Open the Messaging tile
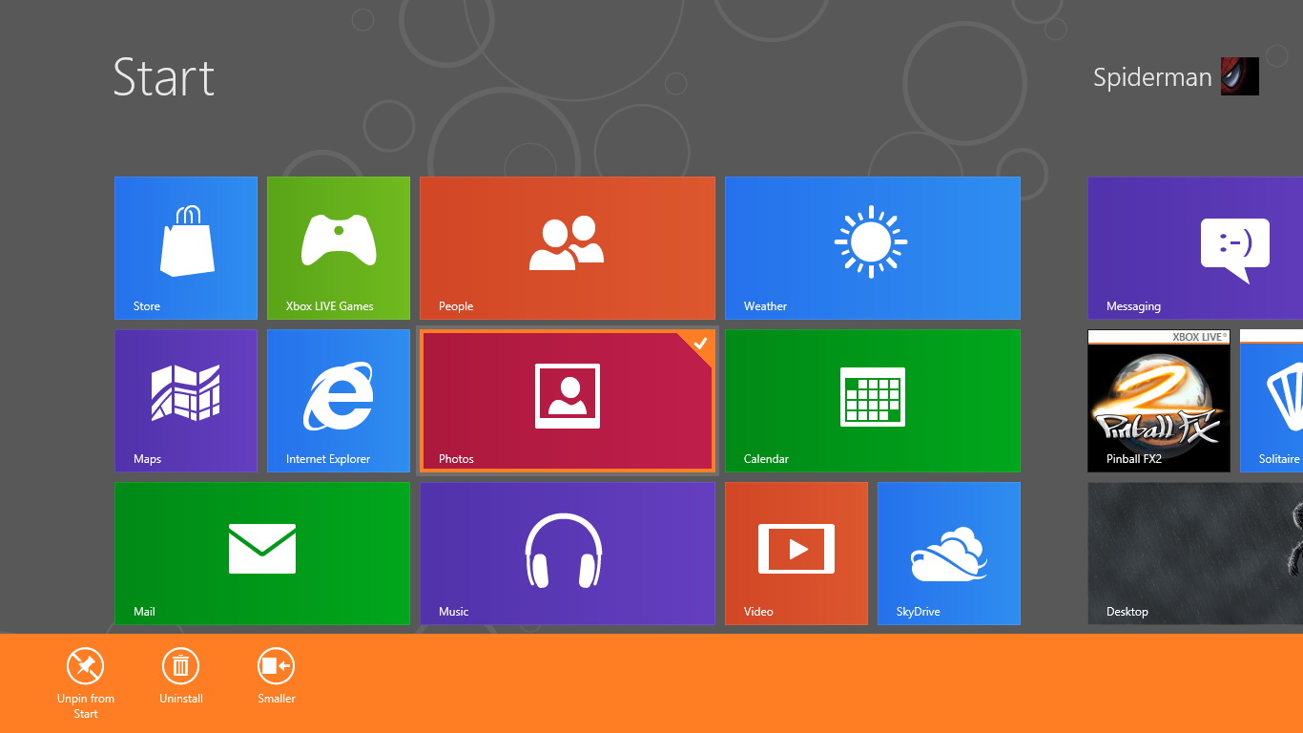Viewport: 1303px width, 733px height. click(1195, 248)
